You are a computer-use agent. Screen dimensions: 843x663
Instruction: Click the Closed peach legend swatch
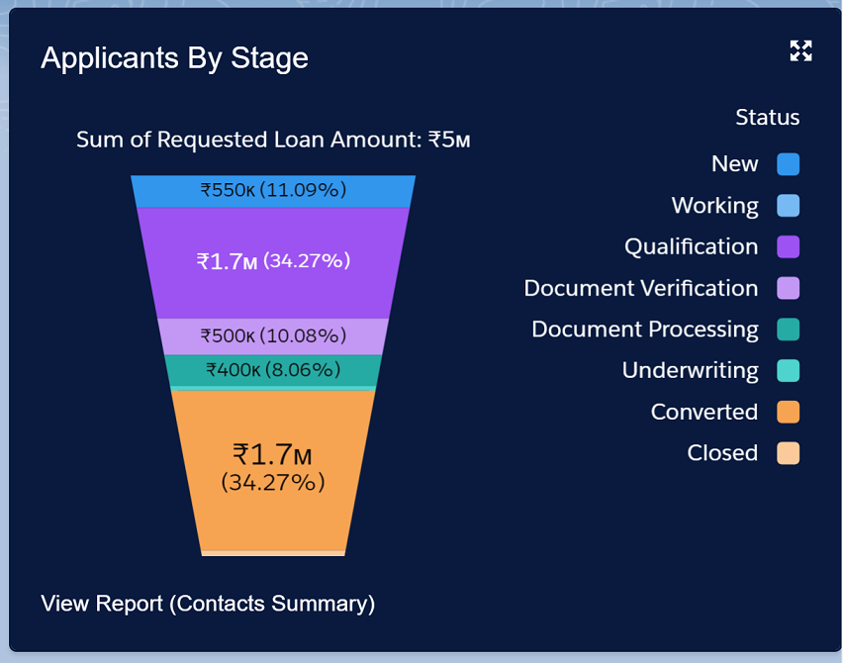coord(788,453)
